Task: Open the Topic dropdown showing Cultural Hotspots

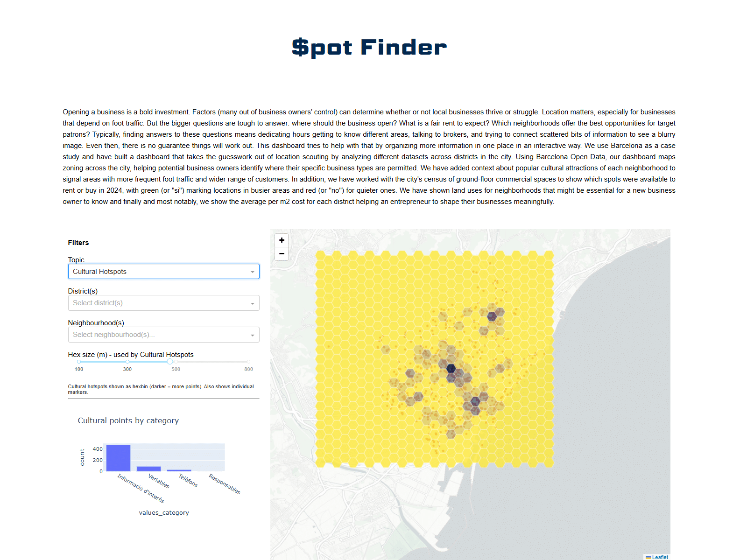Action: pos(163,272)
